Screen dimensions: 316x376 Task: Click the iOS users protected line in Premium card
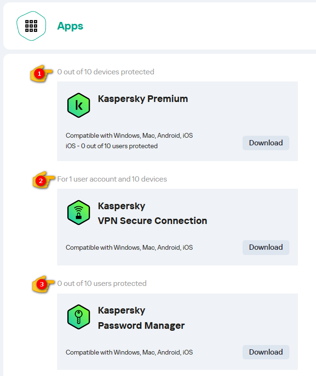(112, 146)
